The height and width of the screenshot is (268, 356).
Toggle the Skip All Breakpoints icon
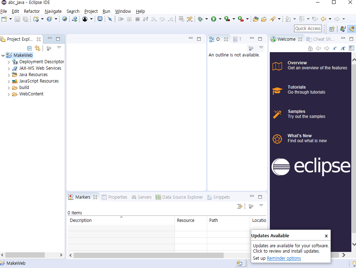(110, 19)
